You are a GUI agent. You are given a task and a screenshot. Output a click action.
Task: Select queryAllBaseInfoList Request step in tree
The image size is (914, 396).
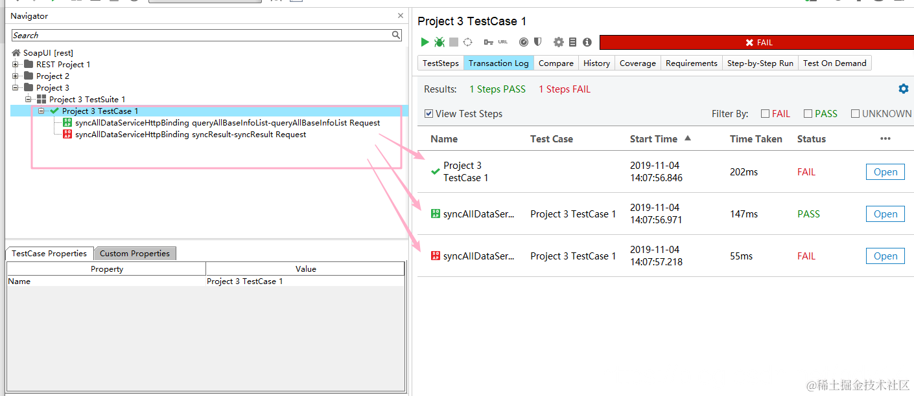coord(228,122)
